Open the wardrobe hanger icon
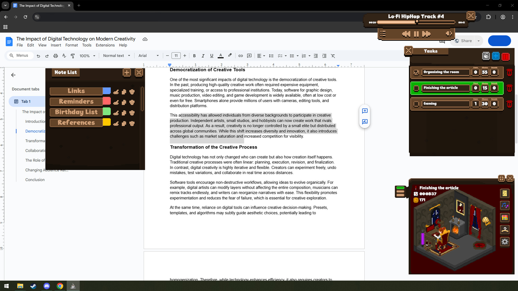The image size is (518, 291). click(505, 230)
